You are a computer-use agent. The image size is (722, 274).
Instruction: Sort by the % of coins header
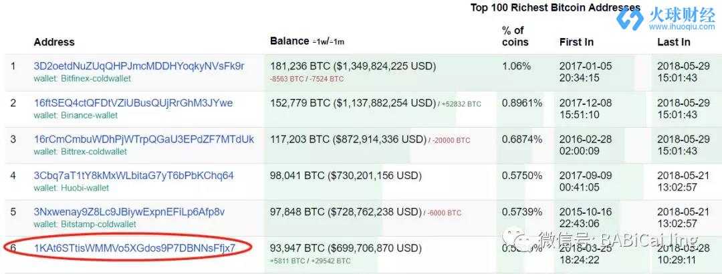(x=515, y=36)
